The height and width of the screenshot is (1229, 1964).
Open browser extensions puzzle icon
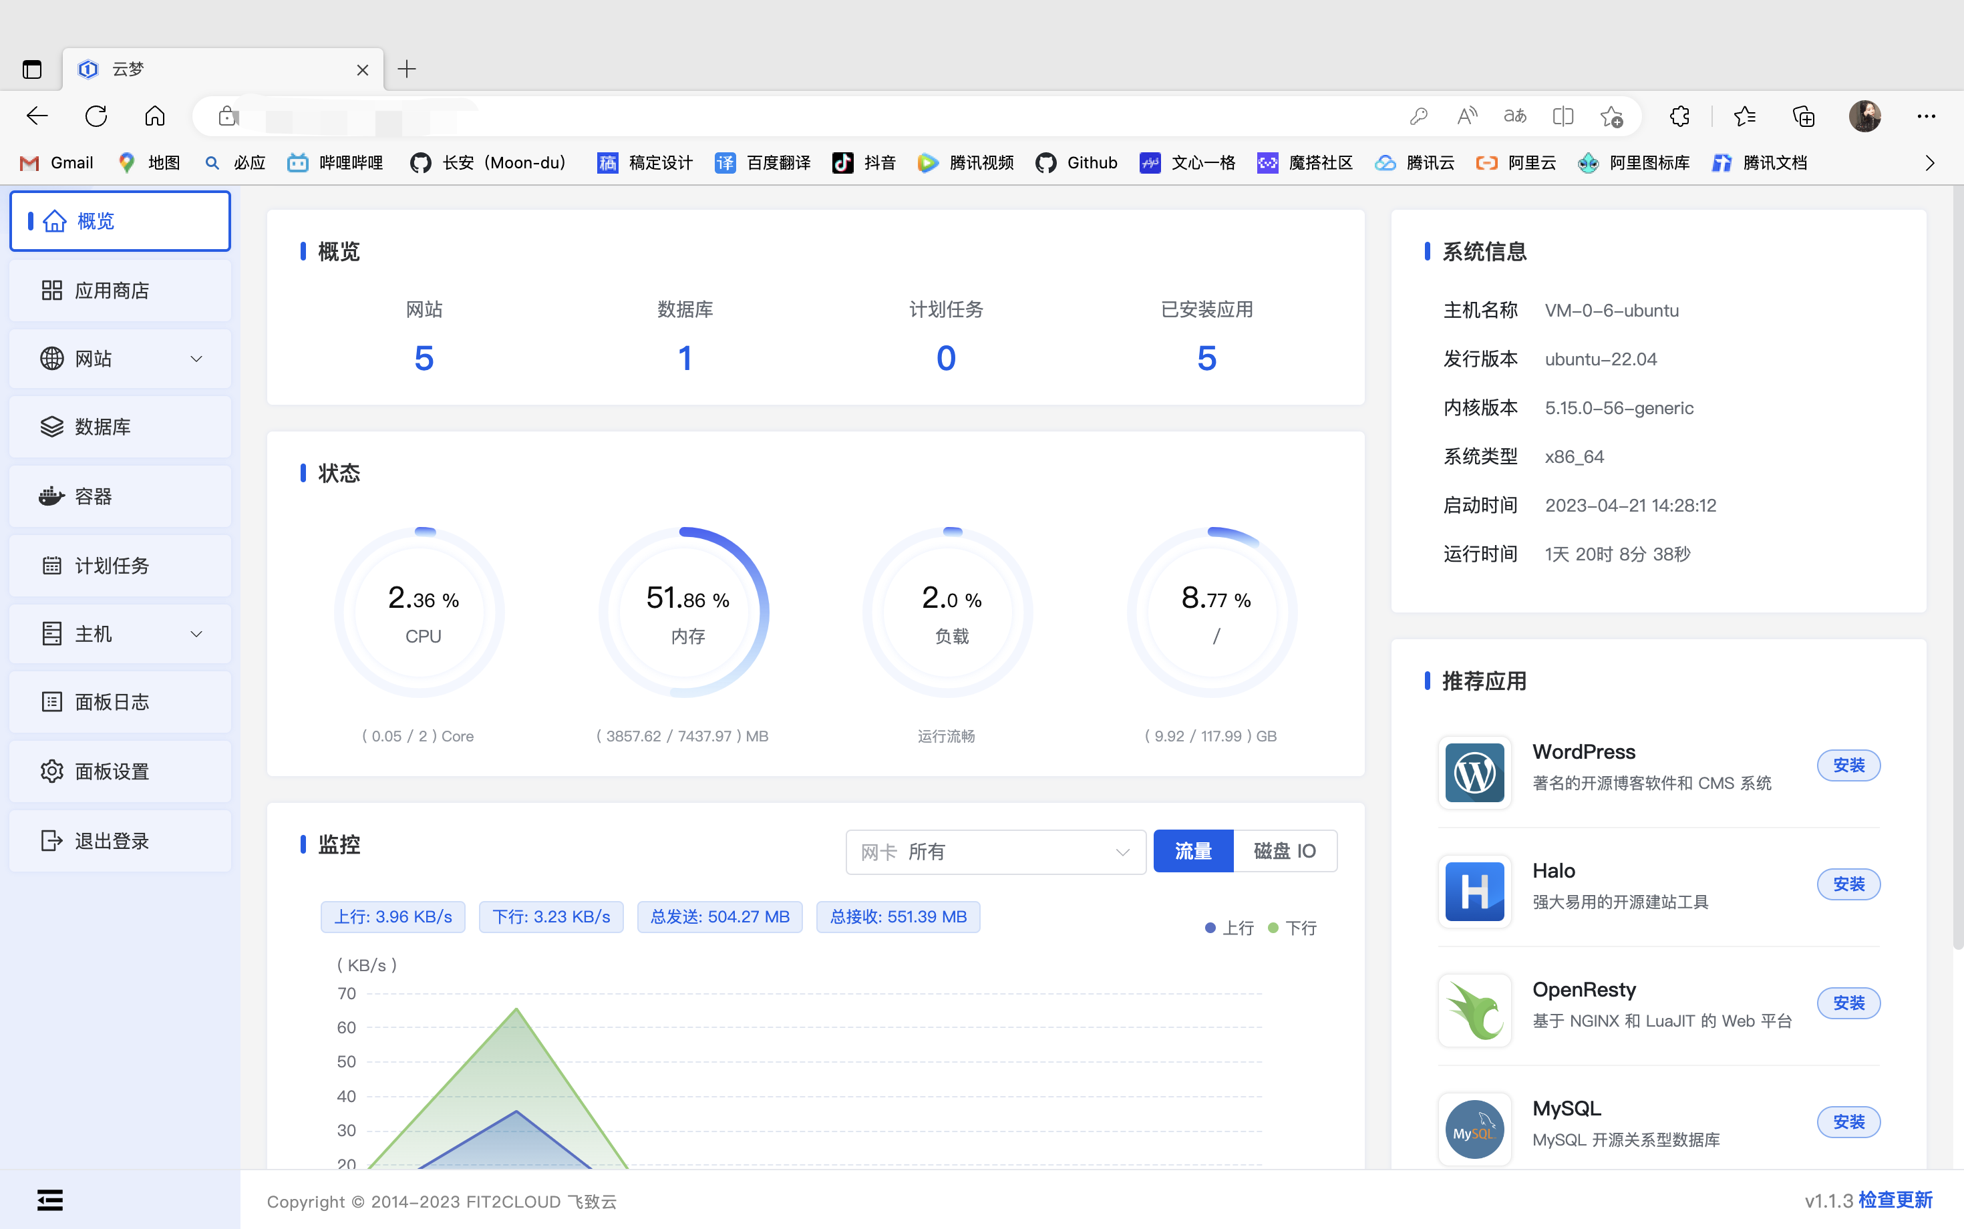pyautogui.click(x=1679, y=116)
